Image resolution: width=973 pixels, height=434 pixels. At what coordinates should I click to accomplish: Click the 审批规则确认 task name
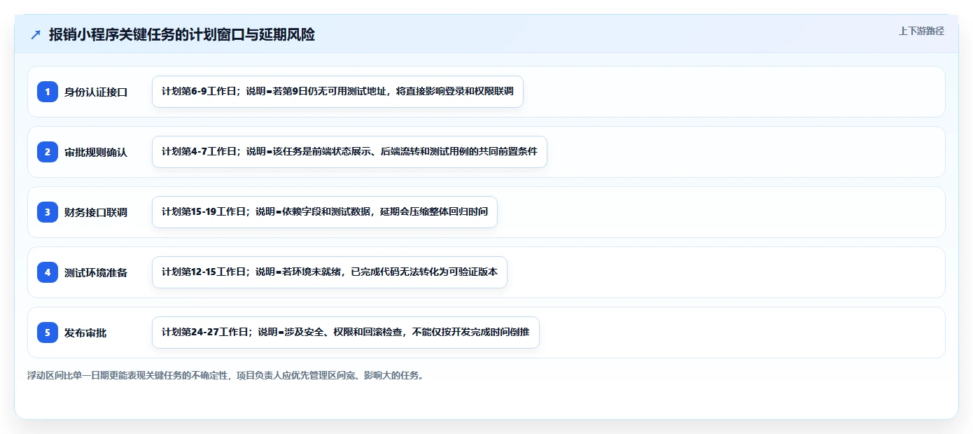coord(96,152)
